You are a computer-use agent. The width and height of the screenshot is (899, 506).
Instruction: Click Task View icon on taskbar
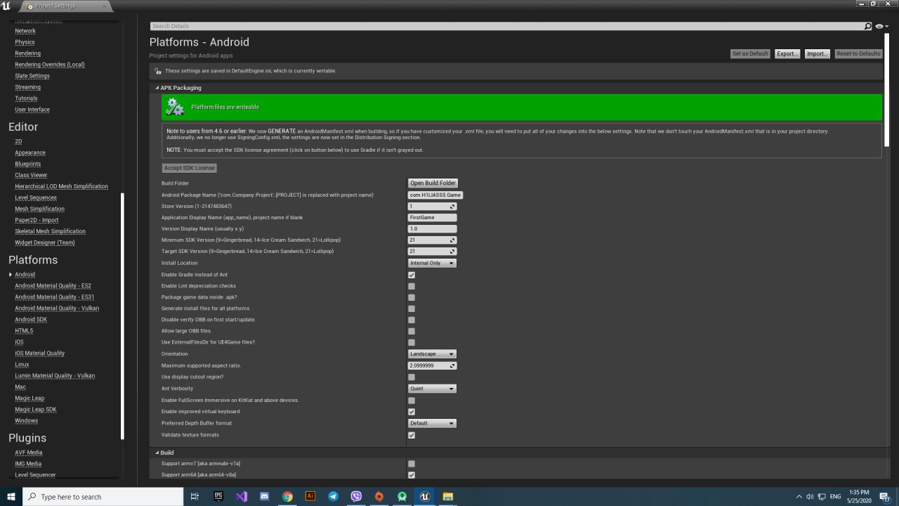click(x=195, y=496)
